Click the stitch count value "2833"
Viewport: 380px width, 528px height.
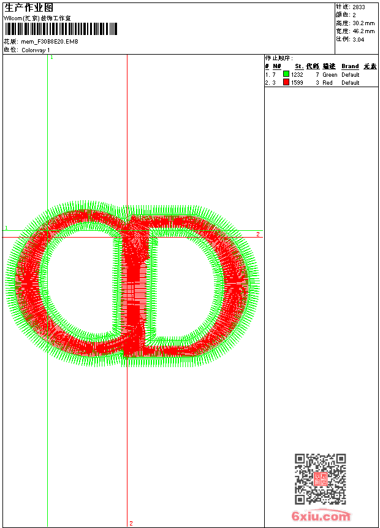(x=359, y=7)
